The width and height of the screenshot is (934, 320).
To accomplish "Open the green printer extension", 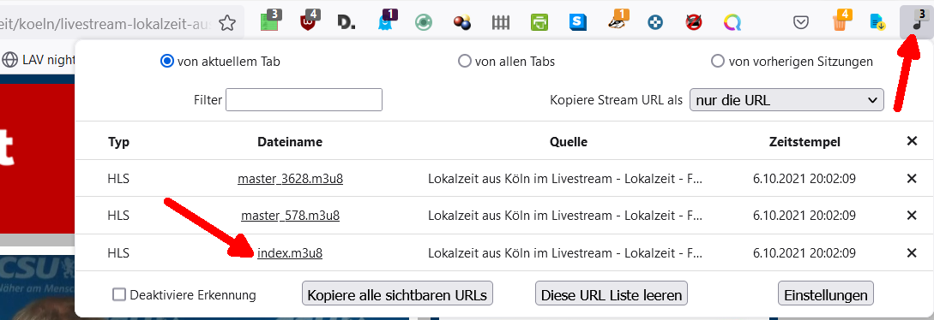I will pyautogui.click(x=539, y=22).
